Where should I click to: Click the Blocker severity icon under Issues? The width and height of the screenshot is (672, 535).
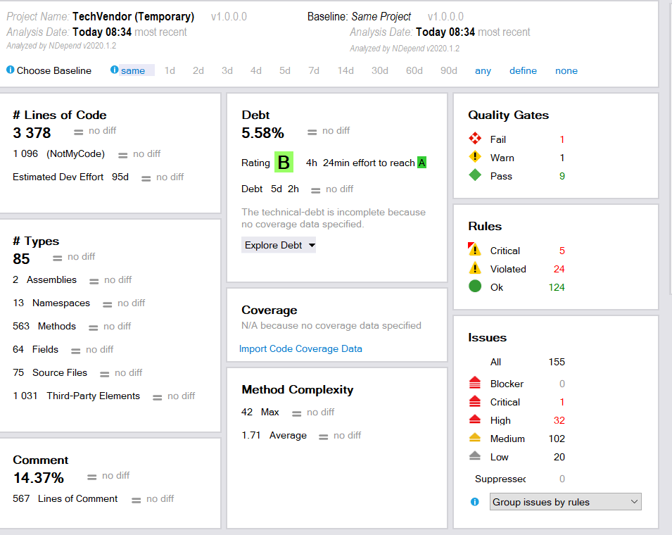(476, 383)
